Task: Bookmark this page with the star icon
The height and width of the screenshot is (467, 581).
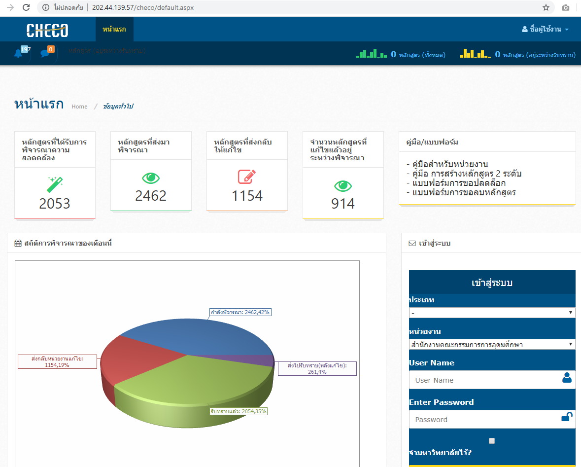Action: coord(546,7)
